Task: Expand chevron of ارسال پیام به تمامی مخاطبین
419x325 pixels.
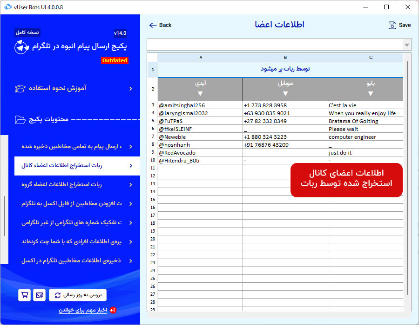Action: coord(131,147)
